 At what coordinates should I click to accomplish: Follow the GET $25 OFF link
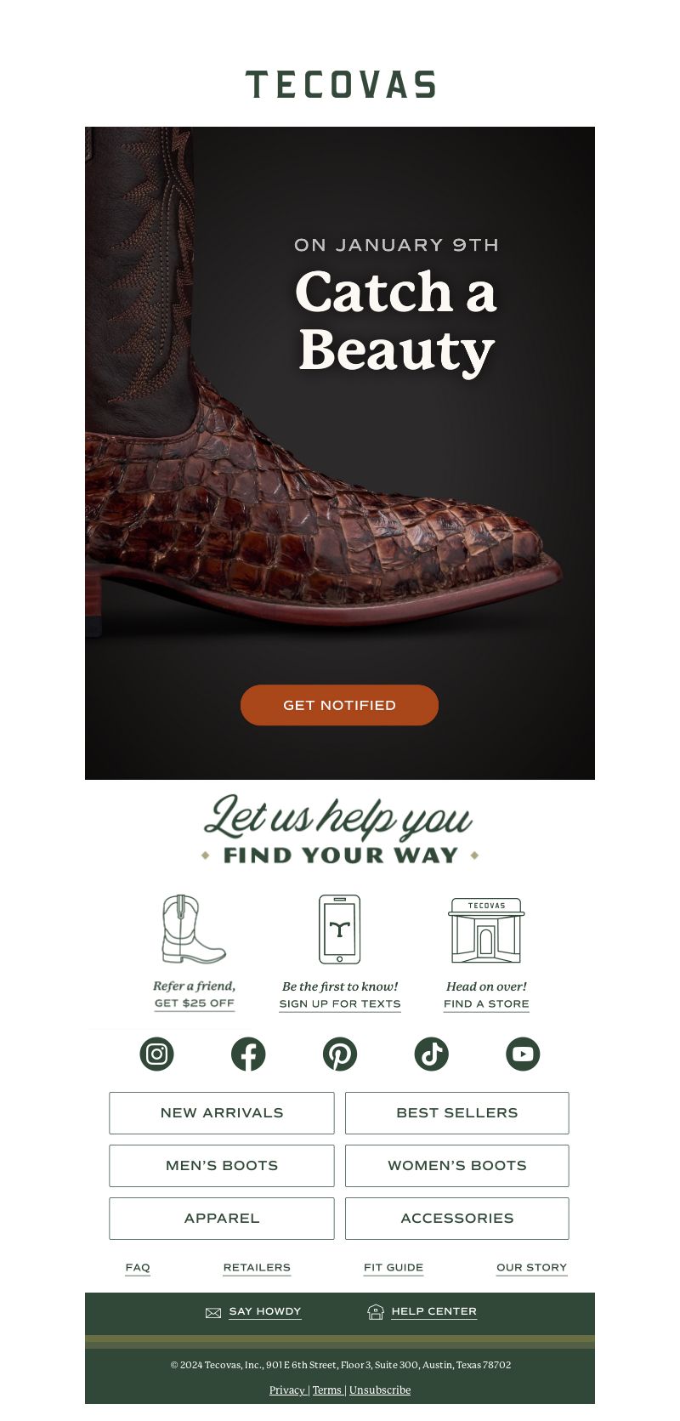tap(195, 1003)
